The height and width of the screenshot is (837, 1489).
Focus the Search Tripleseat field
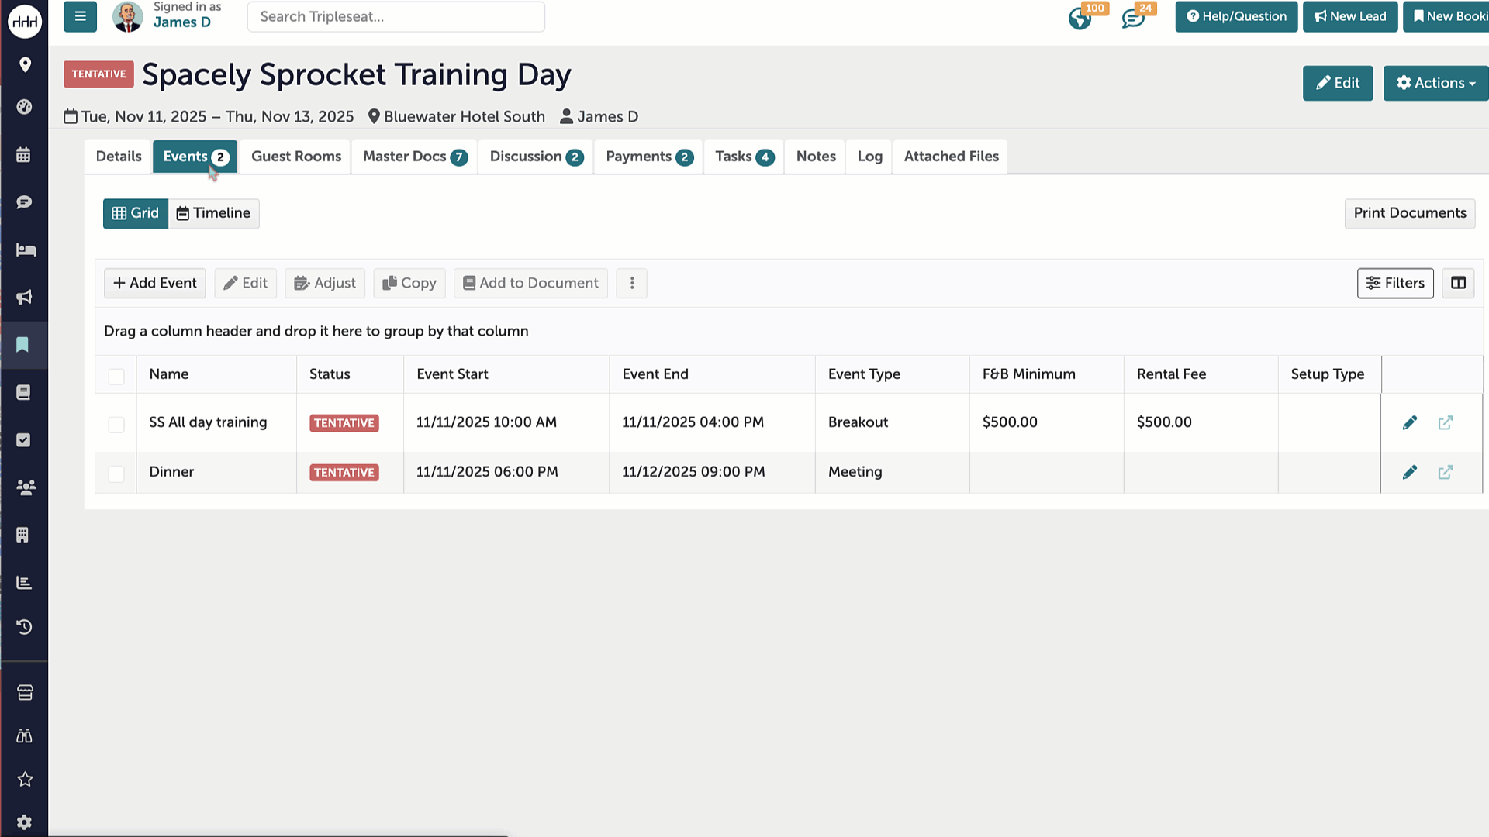pos(396,16)
